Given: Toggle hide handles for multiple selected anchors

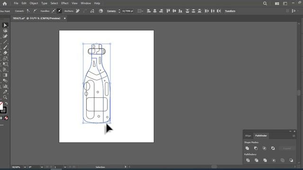Looking at the screenshot, I should click(59, 11).
